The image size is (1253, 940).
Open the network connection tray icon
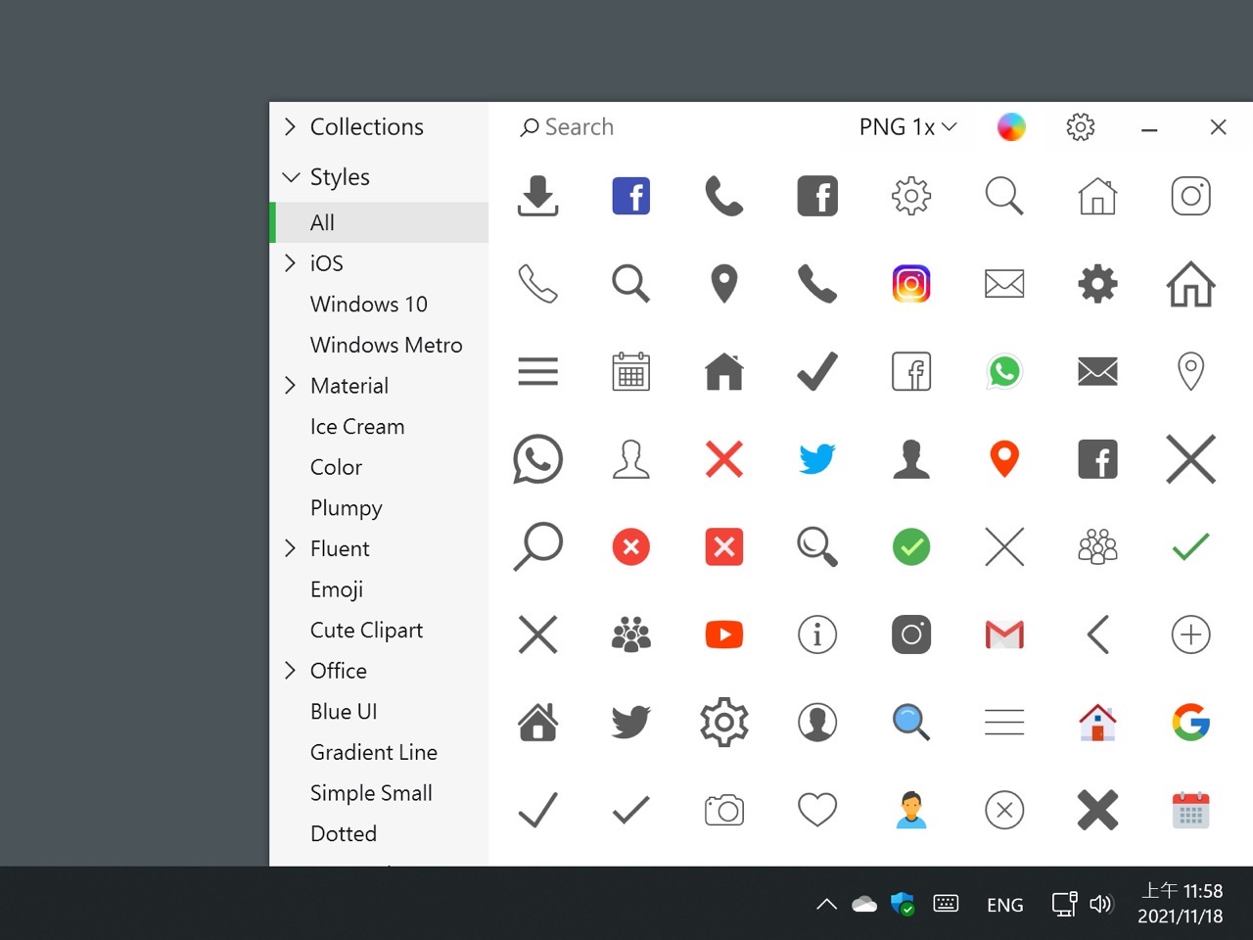click(x=1064, y=904)
